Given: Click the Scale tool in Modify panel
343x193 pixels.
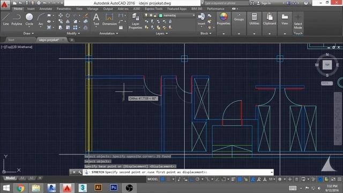Looking at the screenshot, I should 68,27.
